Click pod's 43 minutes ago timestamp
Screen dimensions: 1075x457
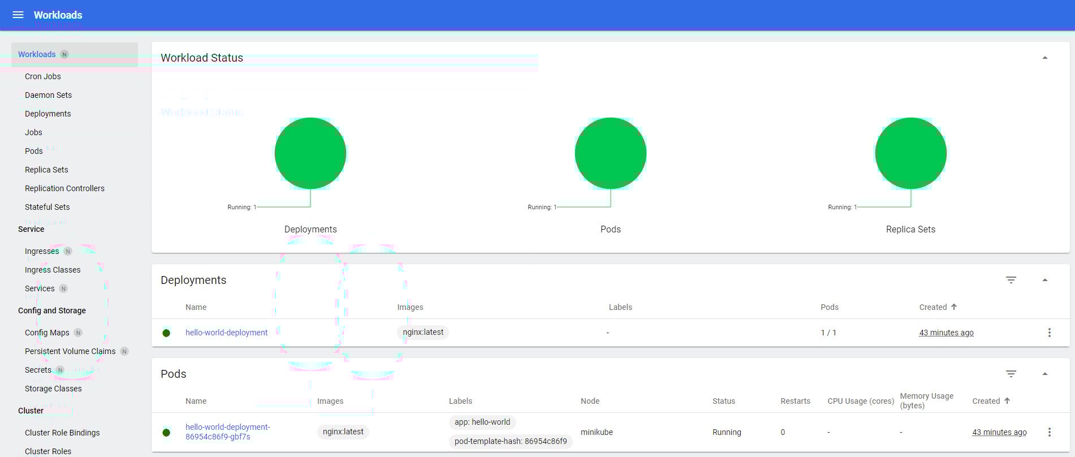pos(999,432)
